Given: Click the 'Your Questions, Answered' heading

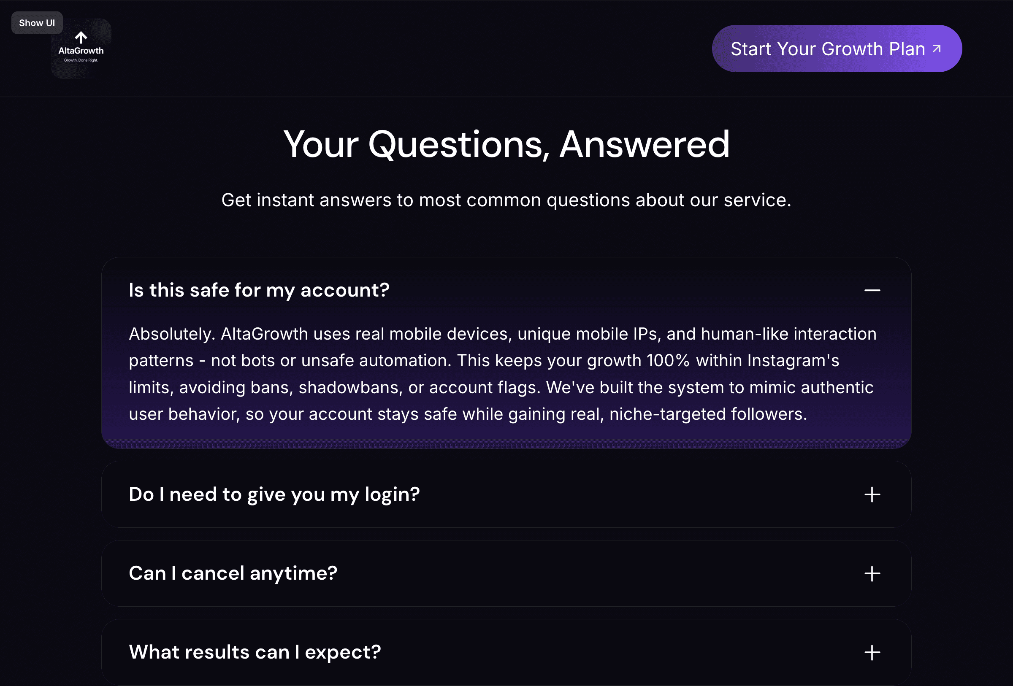Looking at the screenshot, I should 506,144.
